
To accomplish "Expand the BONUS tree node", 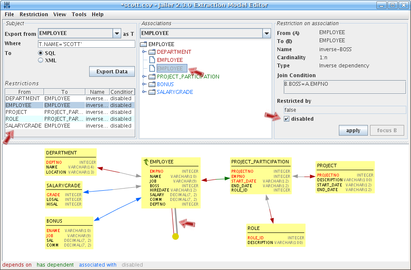I will pyautogui.click(x=144, y=84).
